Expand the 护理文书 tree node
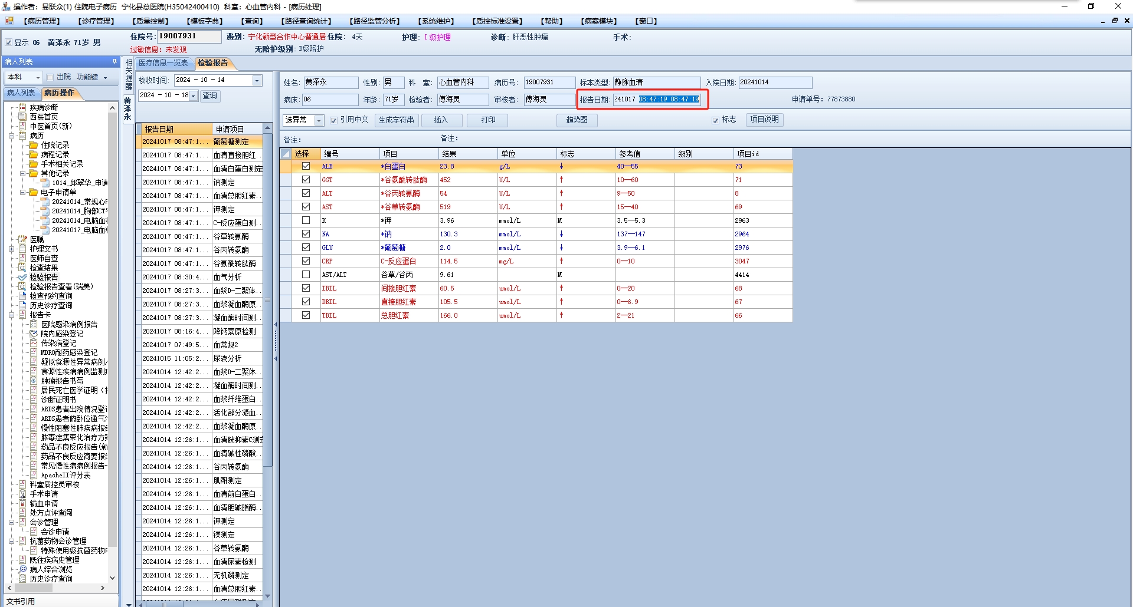Screen dimensions: 1133x607 [x=11, y=249]
